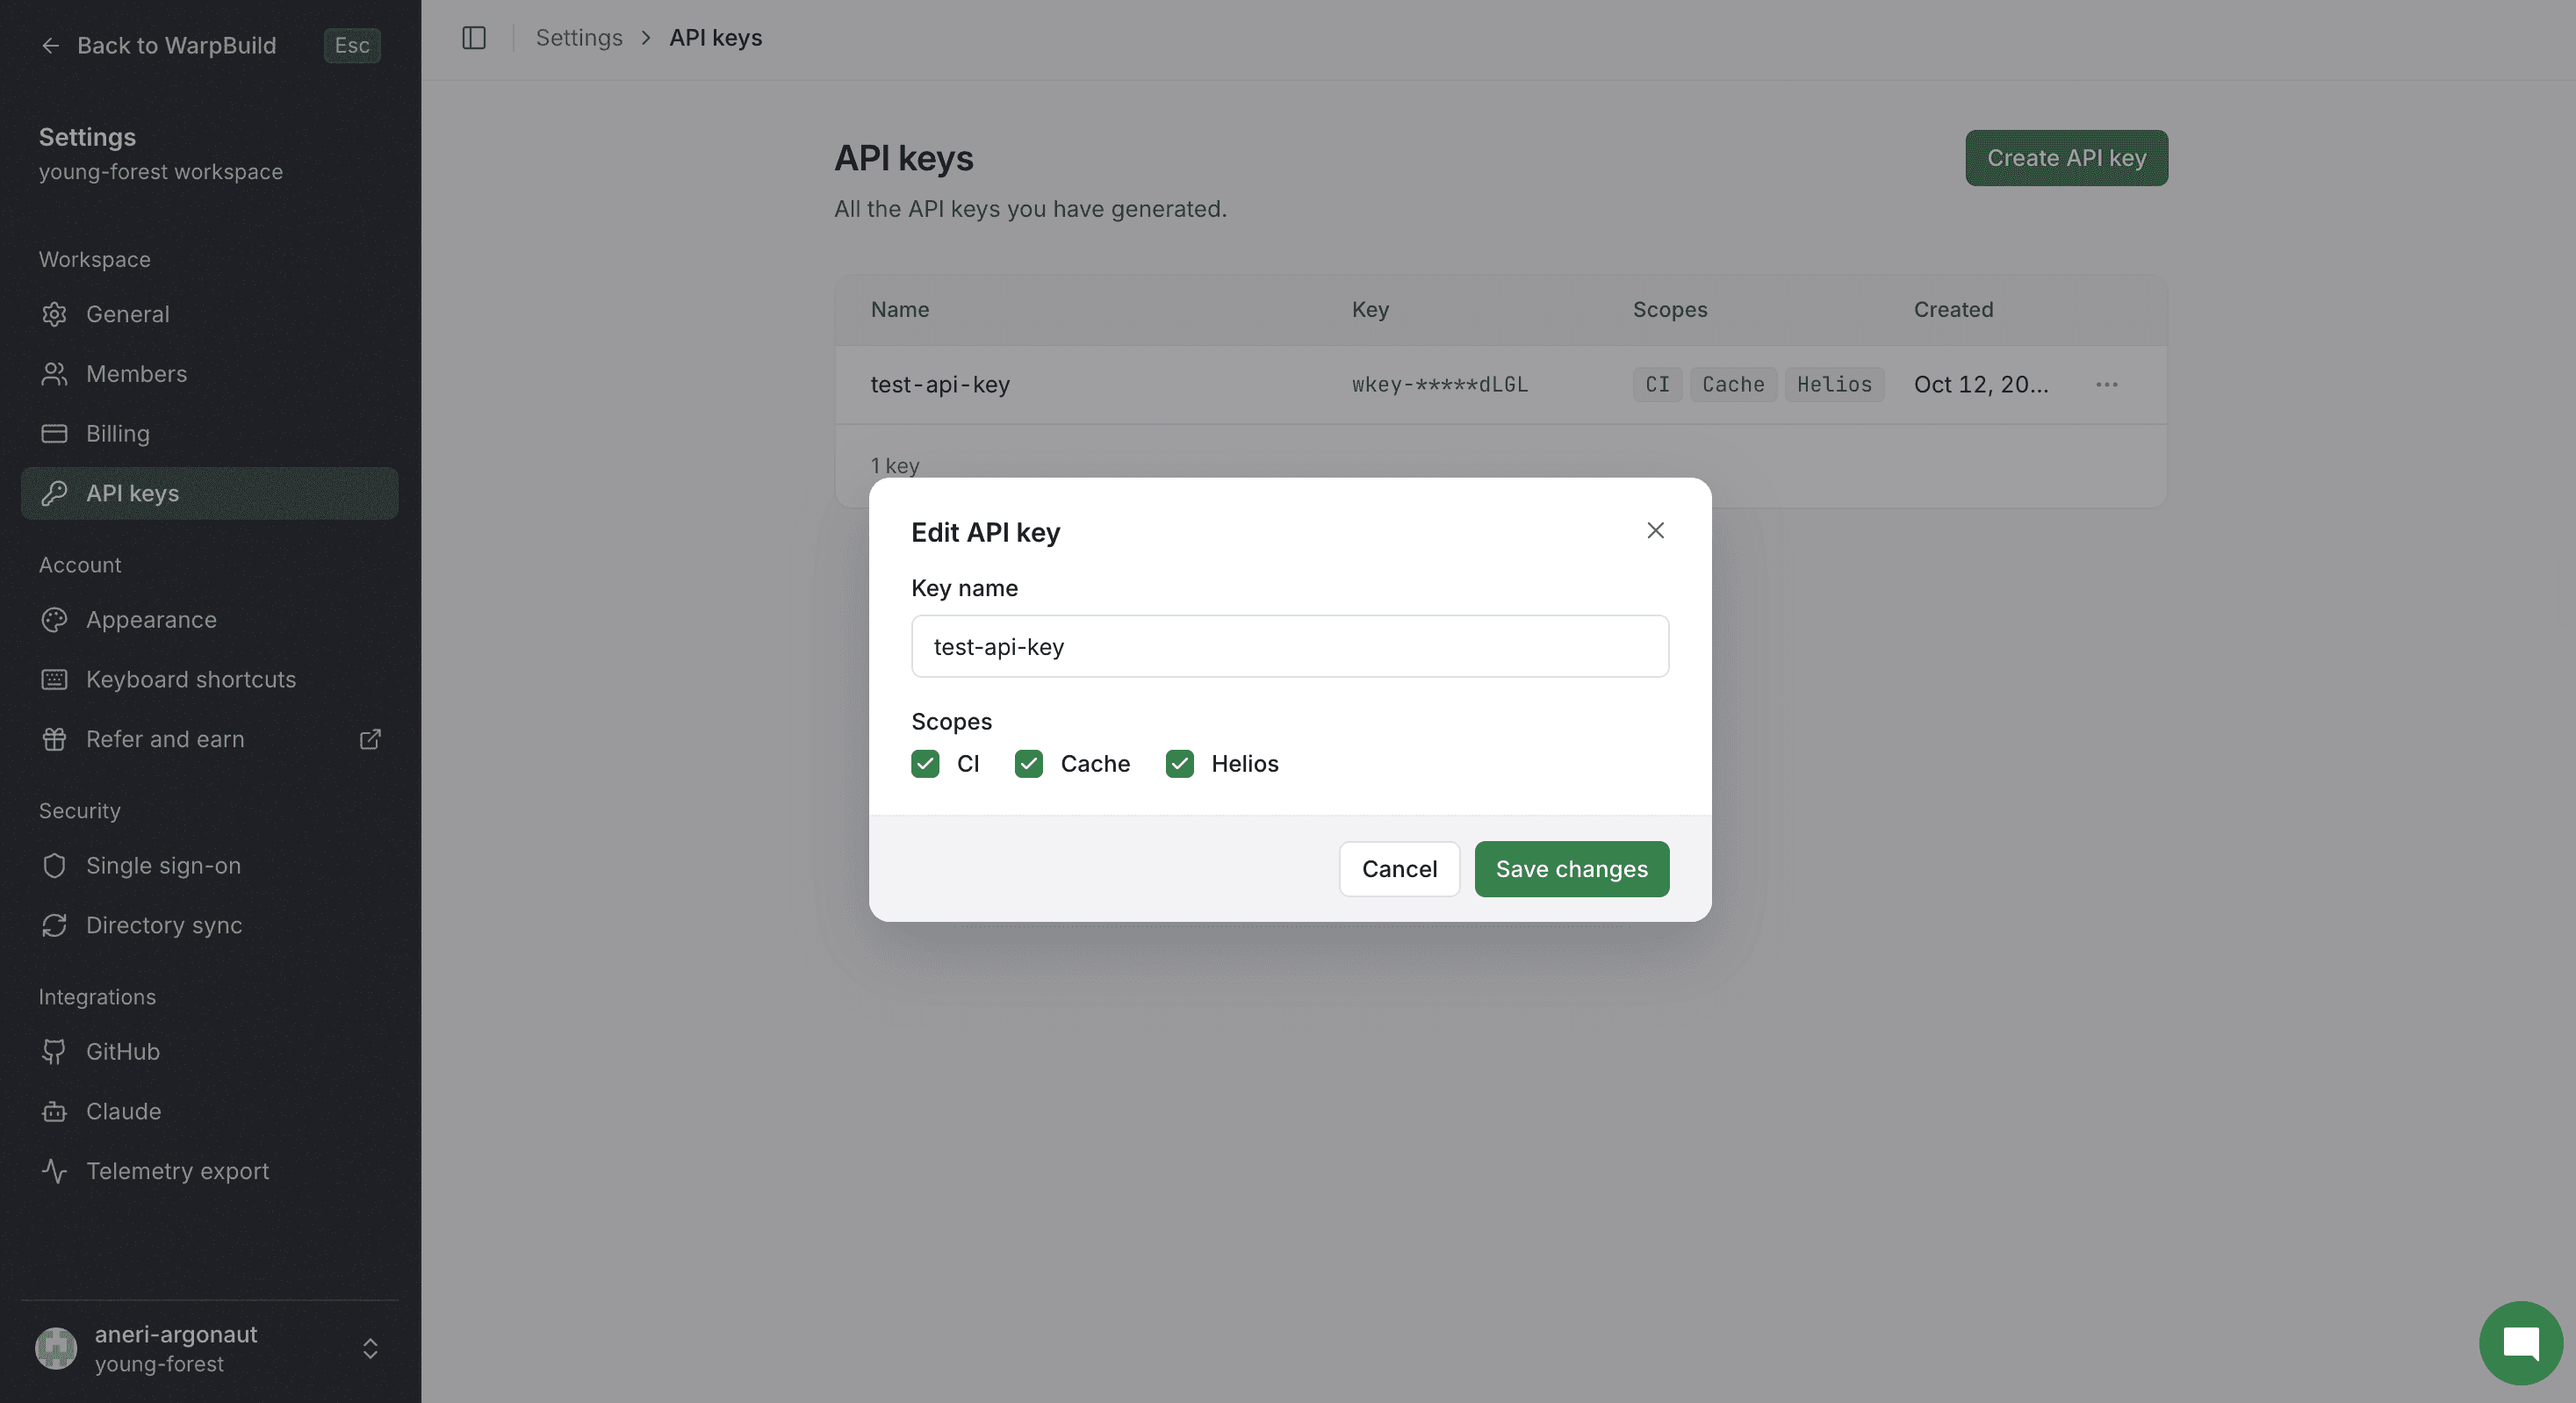Click the CI scope tag in the table
Image resolution: width=2576 pixels, height=1403 pixels.
(x=1657, y=385)
